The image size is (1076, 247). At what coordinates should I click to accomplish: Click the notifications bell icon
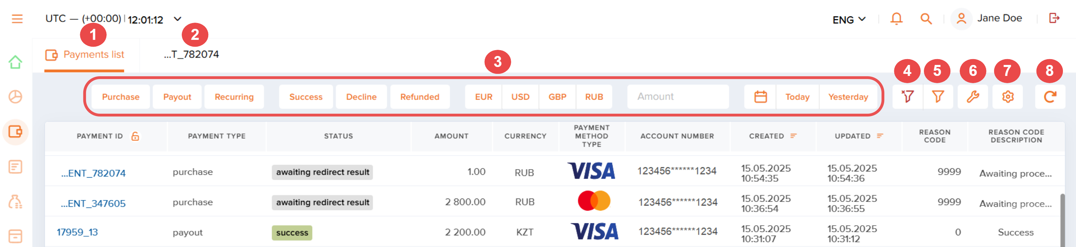(x=896, y=19)
